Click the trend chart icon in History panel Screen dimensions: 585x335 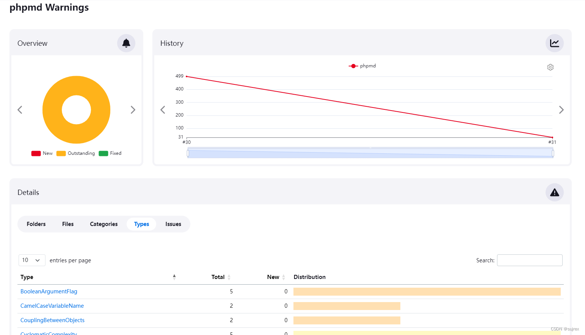point(555,43)
